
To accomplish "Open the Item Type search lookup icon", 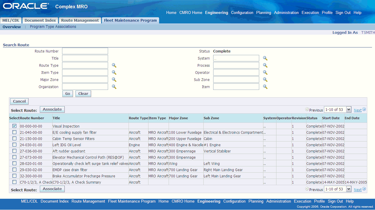I will [114, 73].
